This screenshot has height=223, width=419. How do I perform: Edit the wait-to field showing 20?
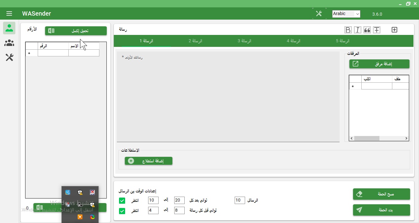(179, 200)
